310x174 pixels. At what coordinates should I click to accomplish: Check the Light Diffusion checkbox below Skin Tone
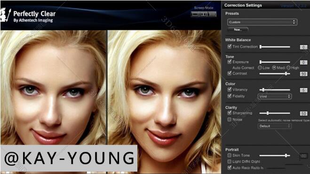(230, 162)
